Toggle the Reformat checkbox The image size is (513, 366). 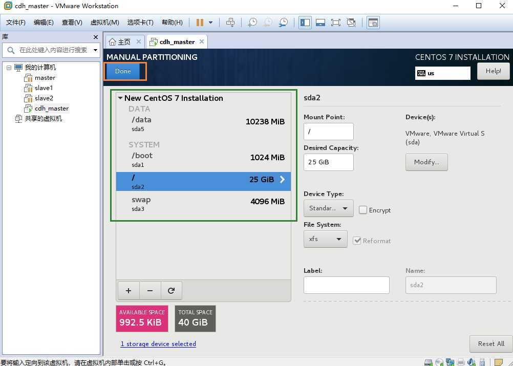coord(357,241)
